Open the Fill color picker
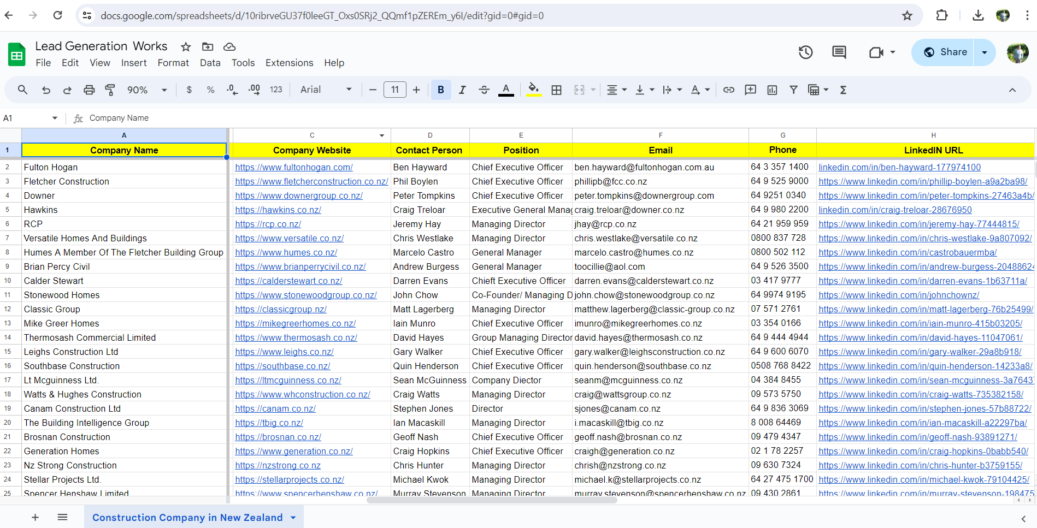 tap(533, 90)
